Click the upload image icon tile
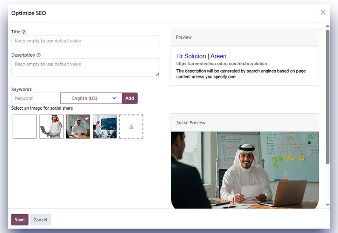Screen dimensions: 338x233 click(x=131, y=126)
